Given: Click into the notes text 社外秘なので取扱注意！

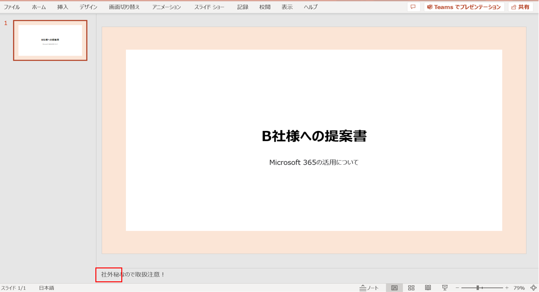Looking at the screenshot, I should [133, 274].
